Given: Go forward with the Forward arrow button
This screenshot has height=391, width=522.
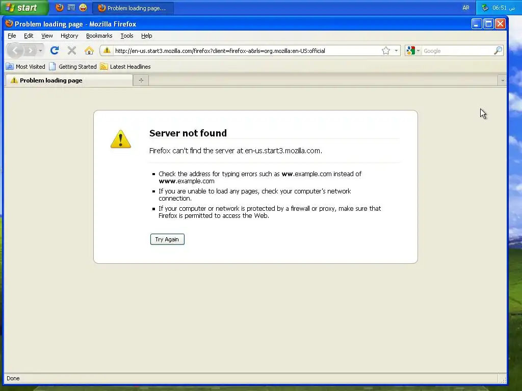Looking at the screenshot, I should [x=30, y=50].
